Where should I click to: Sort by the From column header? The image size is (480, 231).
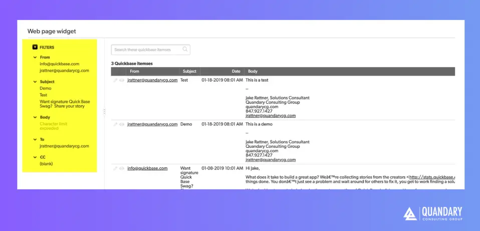(134, 71)
